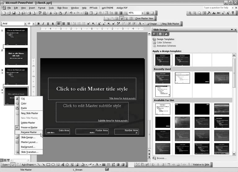Center-align text with the Center icon

64,24
